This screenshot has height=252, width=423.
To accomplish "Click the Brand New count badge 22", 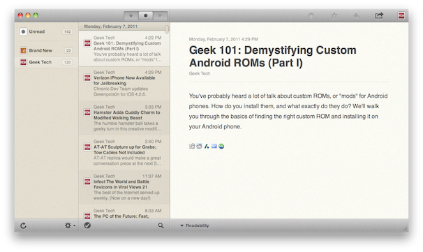I will 68,50.
